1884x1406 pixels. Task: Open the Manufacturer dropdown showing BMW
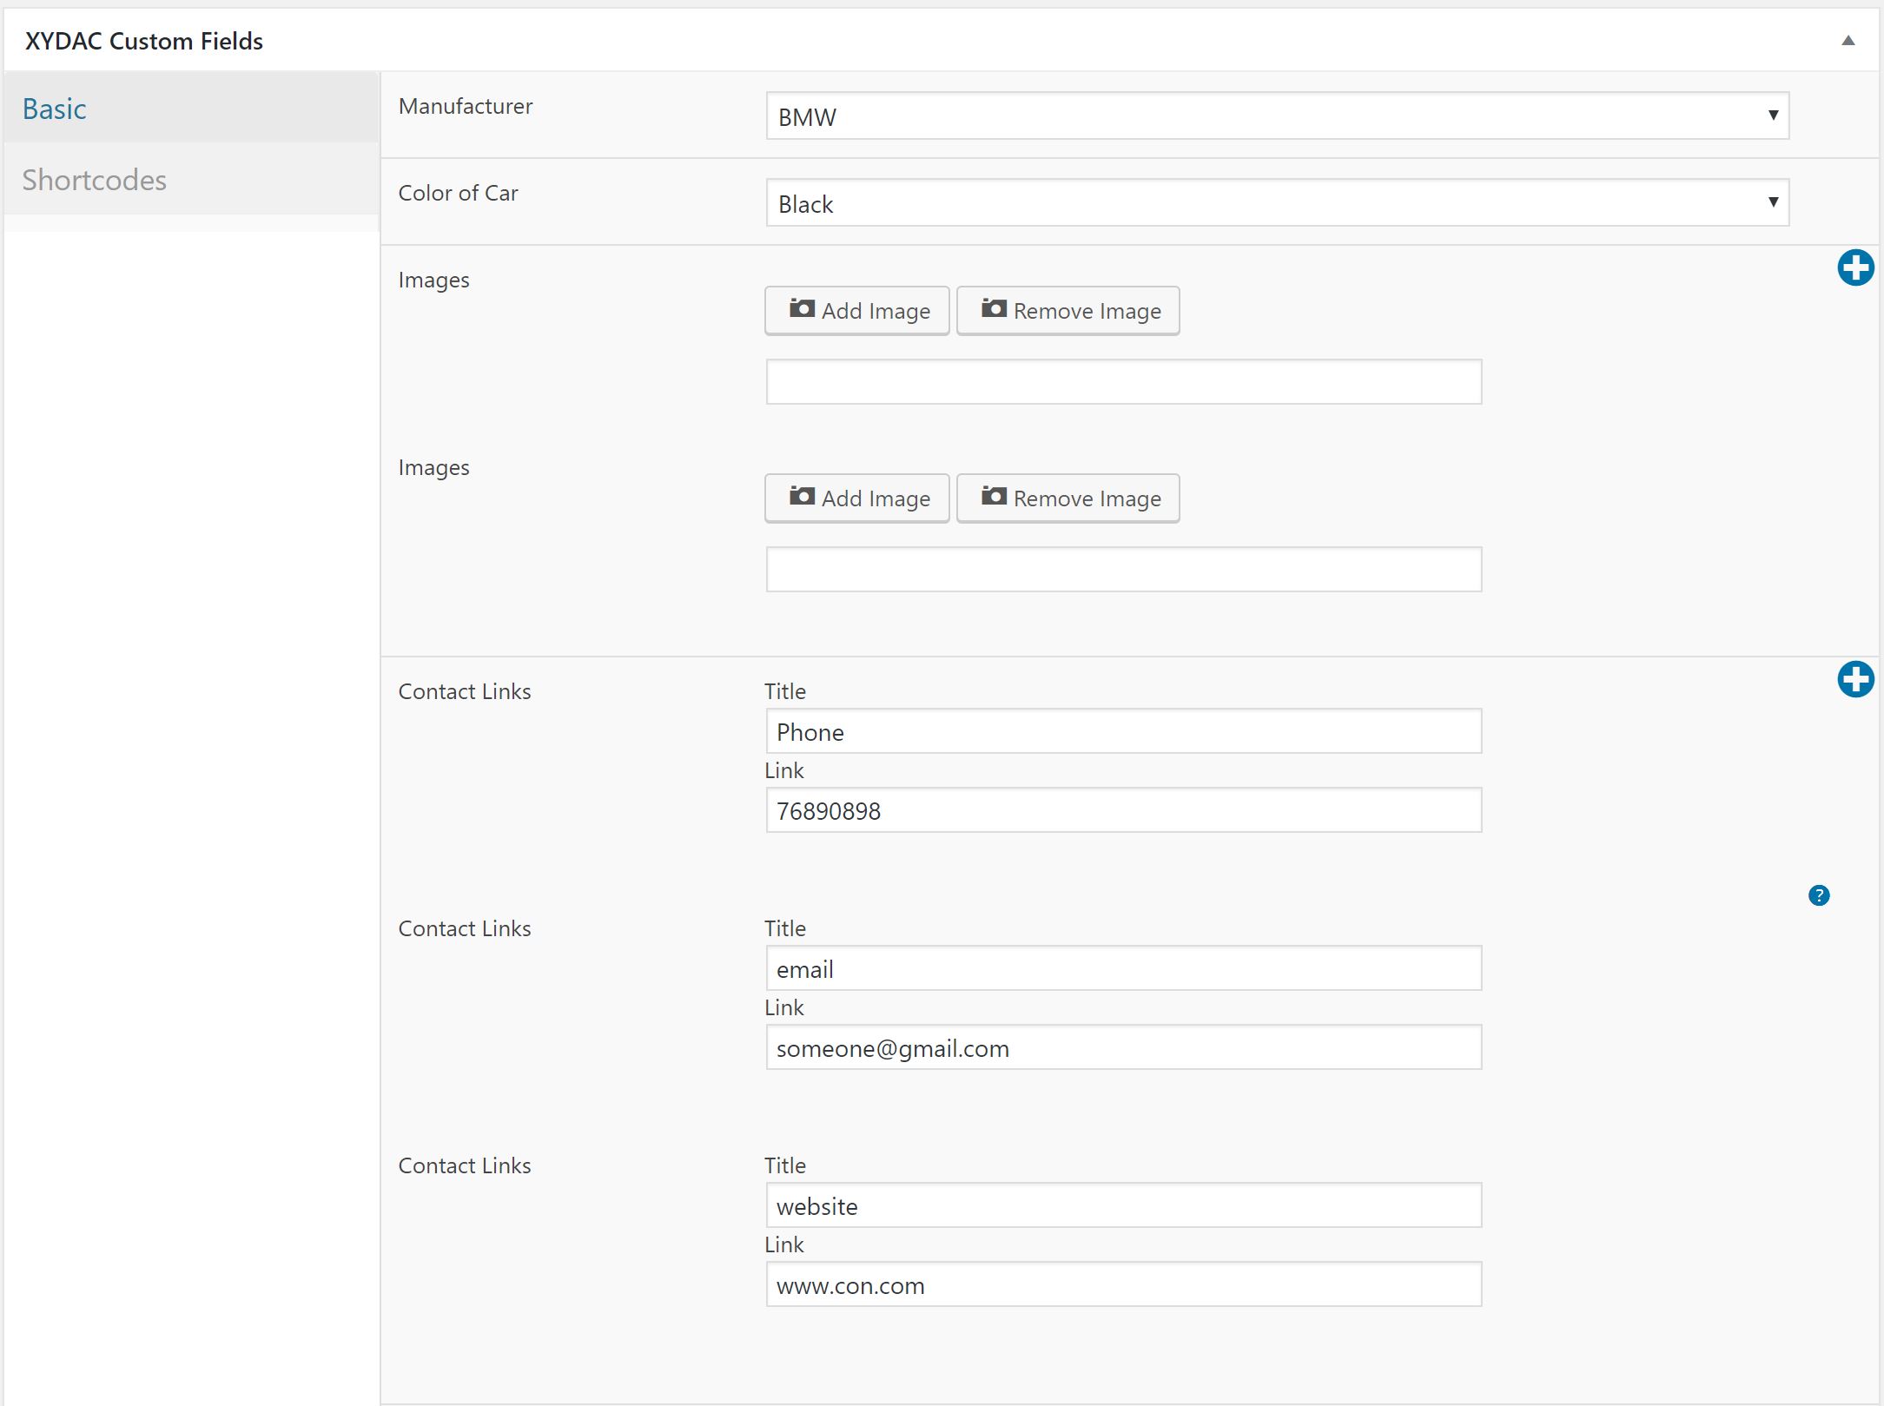pos(1277,116)
